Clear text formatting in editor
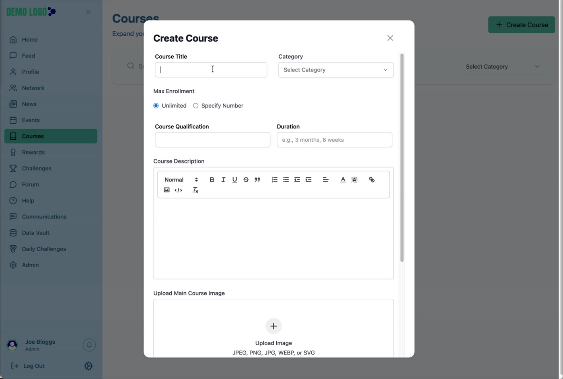This screenshot has width=563, height=379. click(195, 190)
